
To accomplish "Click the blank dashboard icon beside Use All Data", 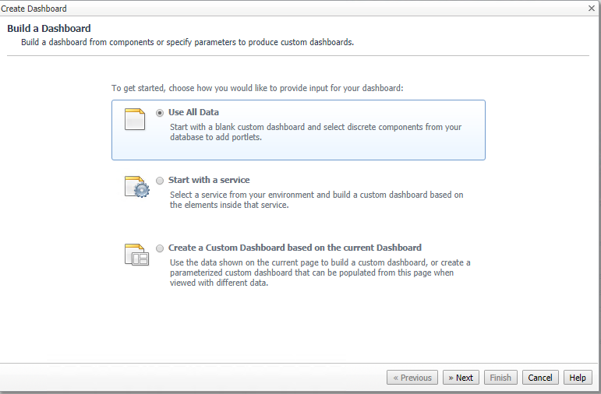I will [135, 119].
